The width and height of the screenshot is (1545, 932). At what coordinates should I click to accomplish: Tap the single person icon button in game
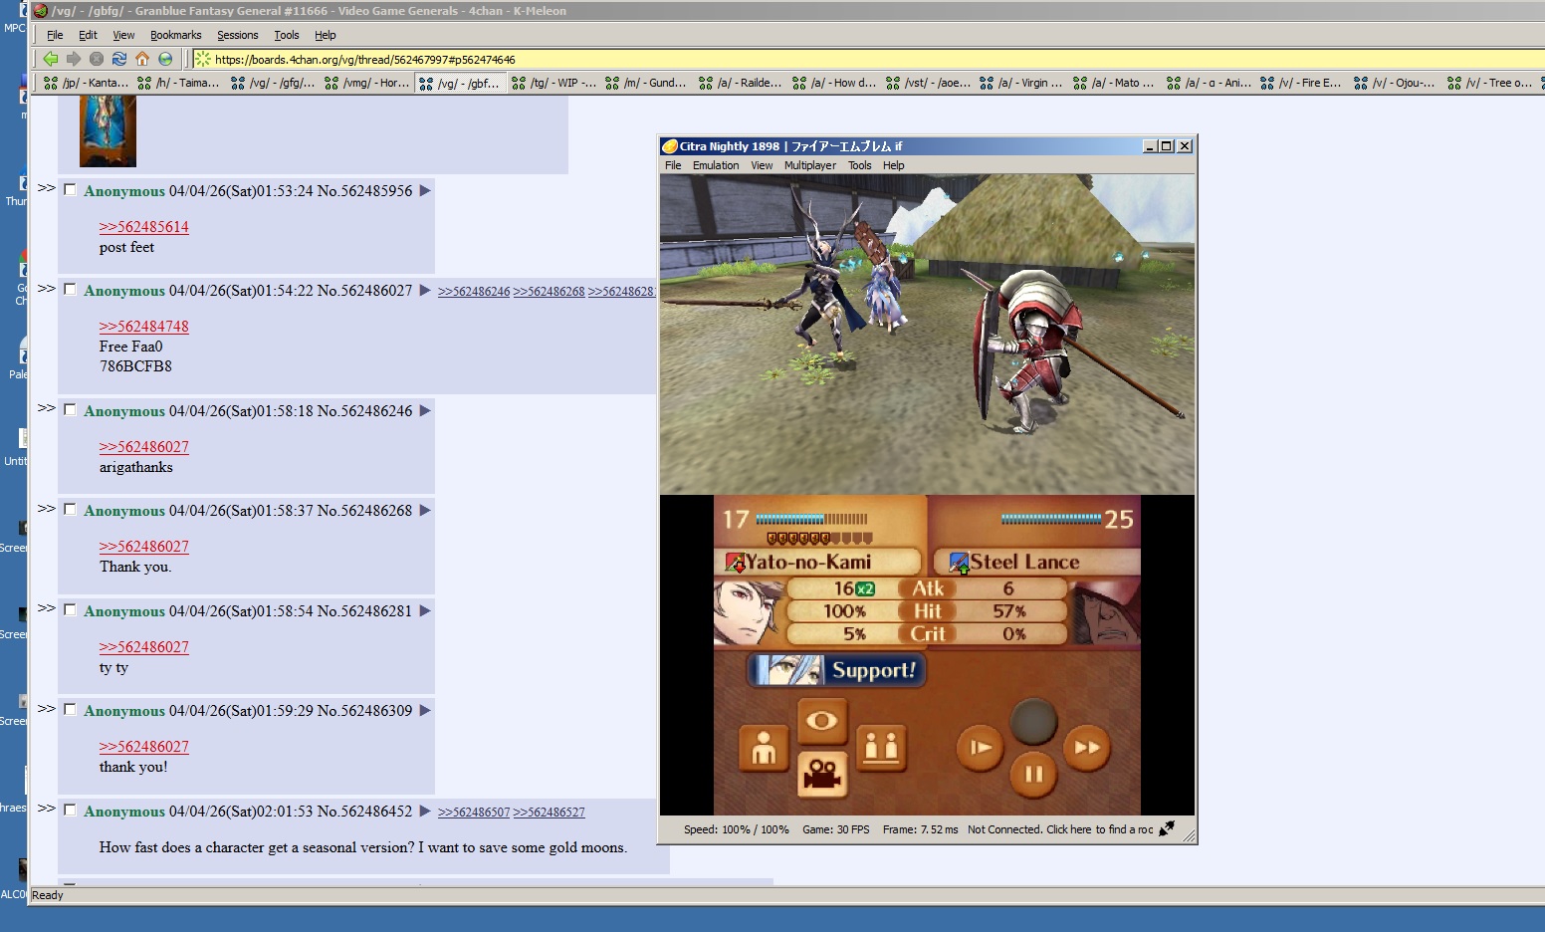pos(764,748)
